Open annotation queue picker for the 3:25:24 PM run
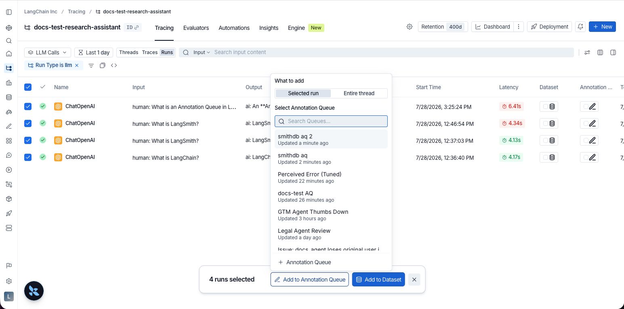The width and height of the screenshot is (624, 309). [589, 106]
